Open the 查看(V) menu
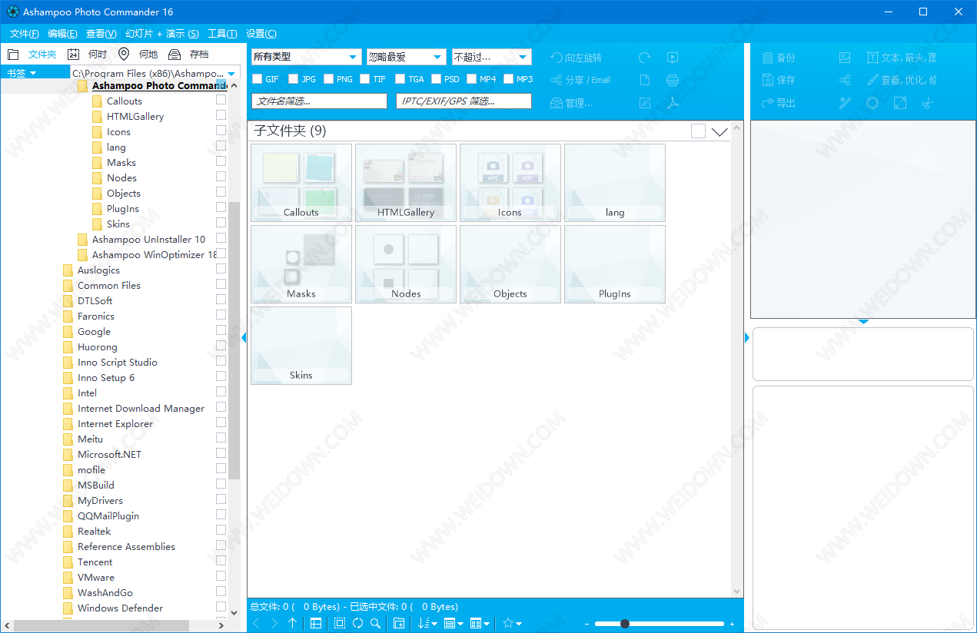Image resolution: width=977 pixels, height=633 pixels. (101, 34)
